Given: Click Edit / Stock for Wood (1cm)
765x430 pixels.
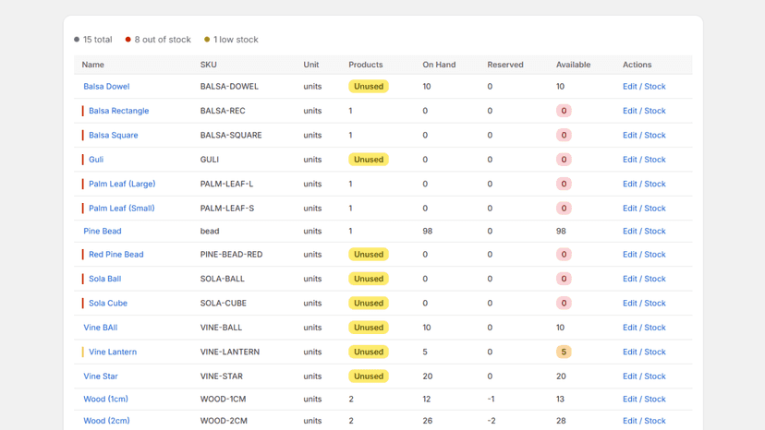Looking at the screenshot, I should coord(644,399).
